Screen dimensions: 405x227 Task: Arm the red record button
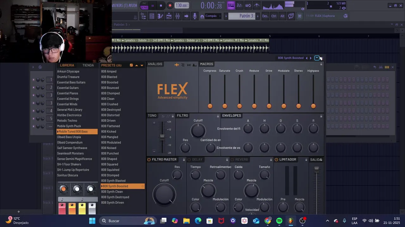click(170, 5)
